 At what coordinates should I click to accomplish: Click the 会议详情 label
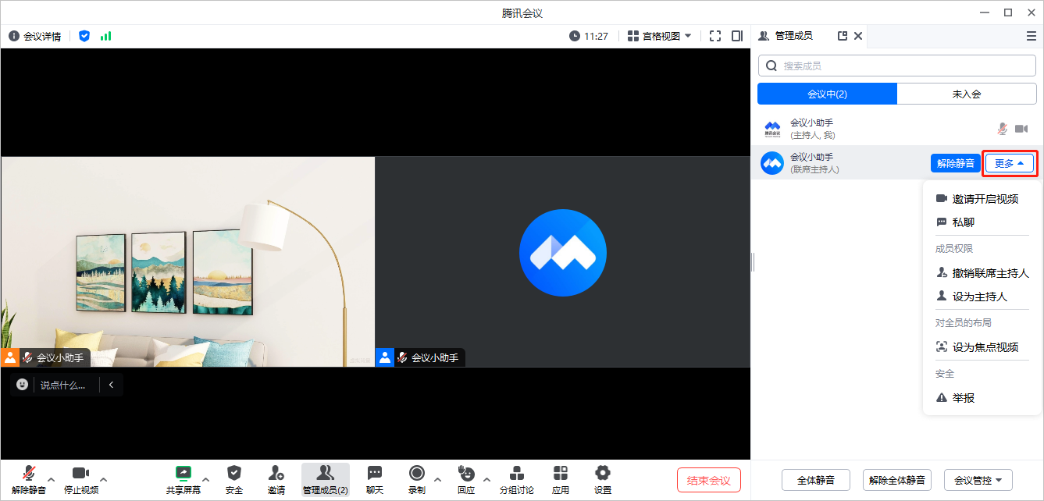42,36
